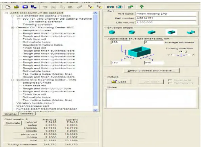This screenshot has width=201, height=147.
Task: Select Tap multiple holes under the VMC node
Action: tap(47, 100)
